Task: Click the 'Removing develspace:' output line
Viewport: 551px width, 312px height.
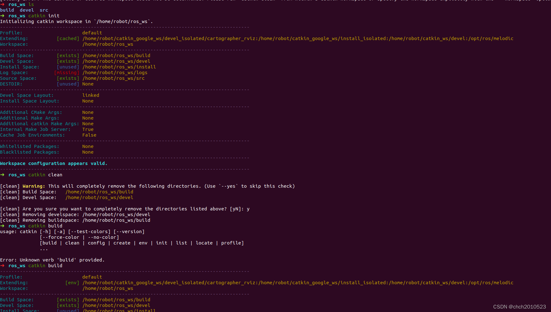Action: point(75,215)
